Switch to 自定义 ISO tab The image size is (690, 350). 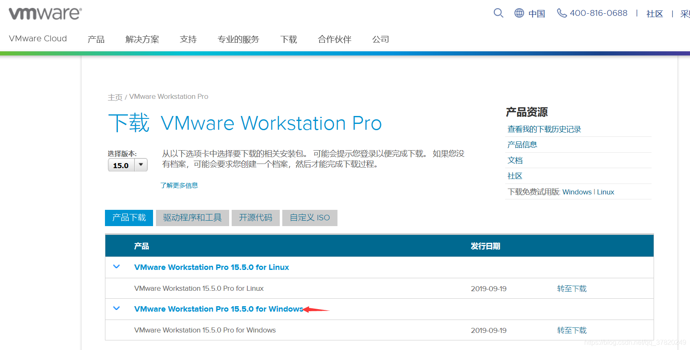310,218
